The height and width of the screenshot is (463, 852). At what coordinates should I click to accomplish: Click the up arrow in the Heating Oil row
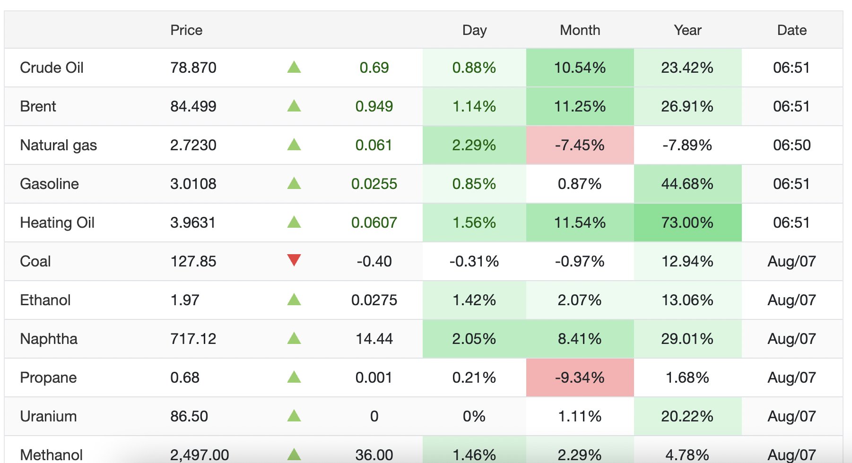(294, 222)
